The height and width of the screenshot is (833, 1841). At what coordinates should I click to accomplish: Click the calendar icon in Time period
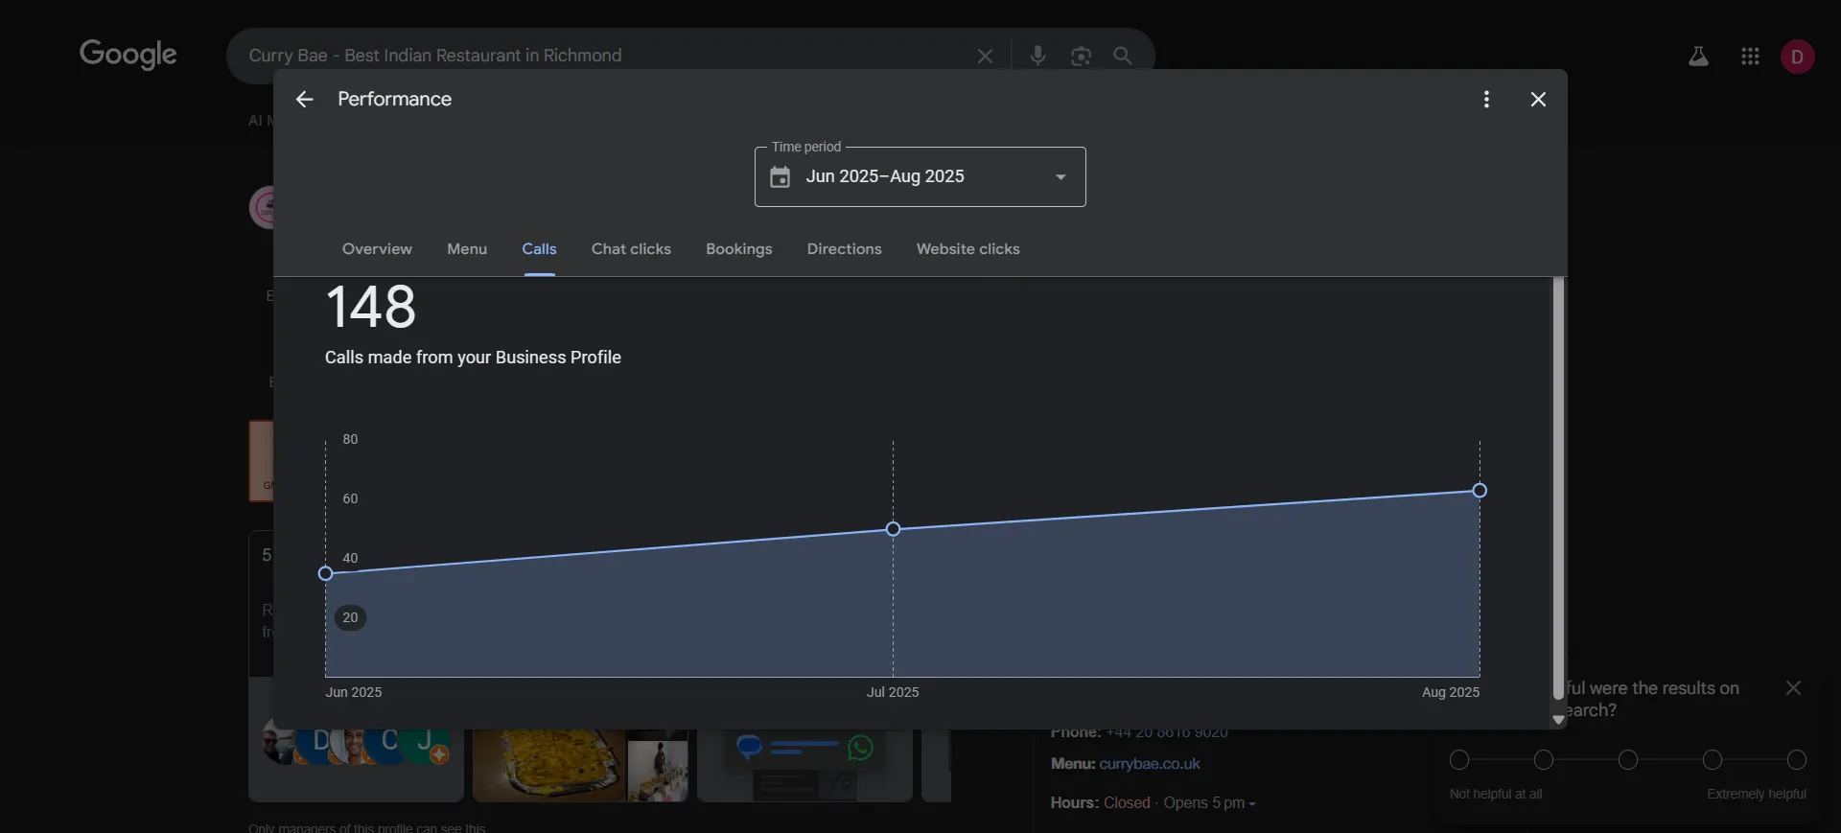pos(781,177)
